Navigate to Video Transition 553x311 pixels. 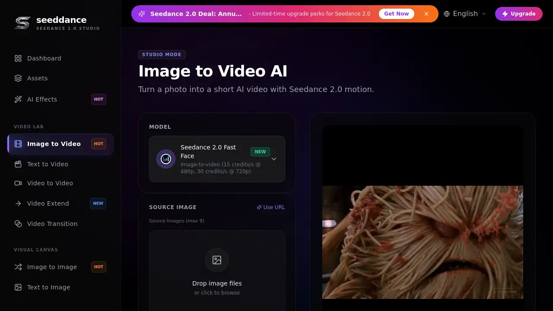pyautogui.click(x=60, y=224)
